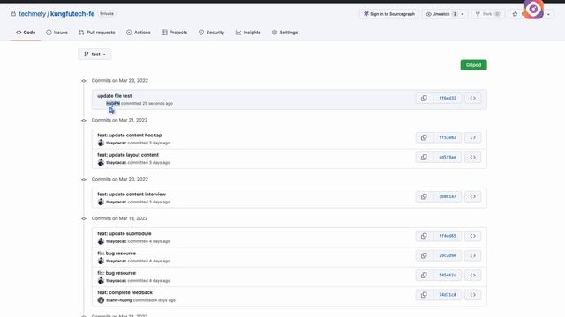The width and height of the screenshot is (565, 317).
Task: View the Insights tab
Action: [x=248, y=33]
